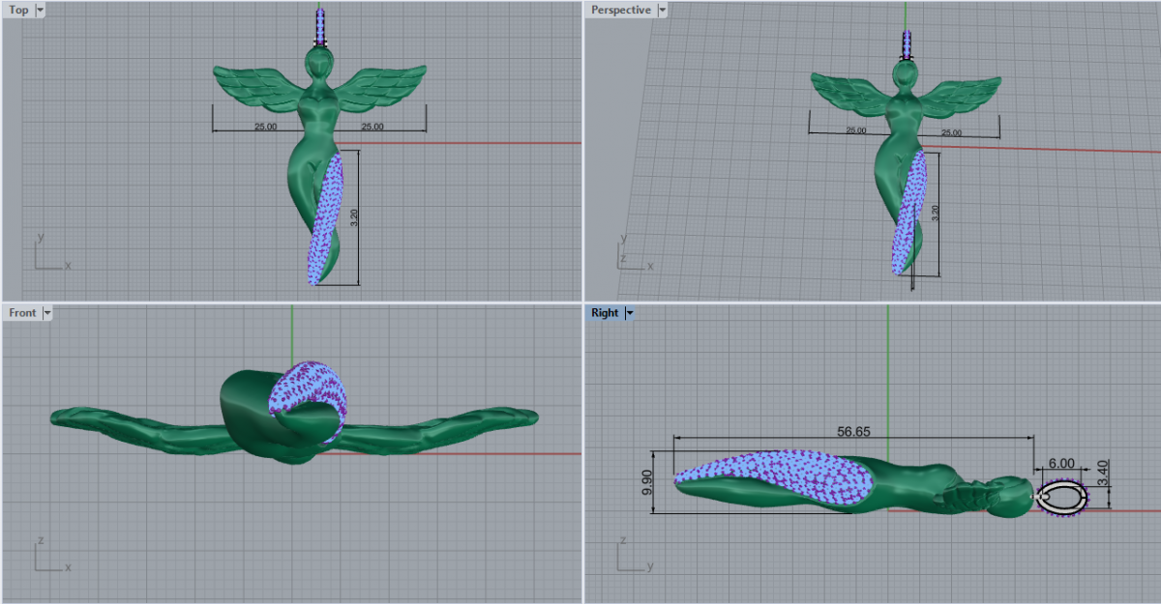
Task: Activate the Top viewport title label
Action: coord(18,10)
